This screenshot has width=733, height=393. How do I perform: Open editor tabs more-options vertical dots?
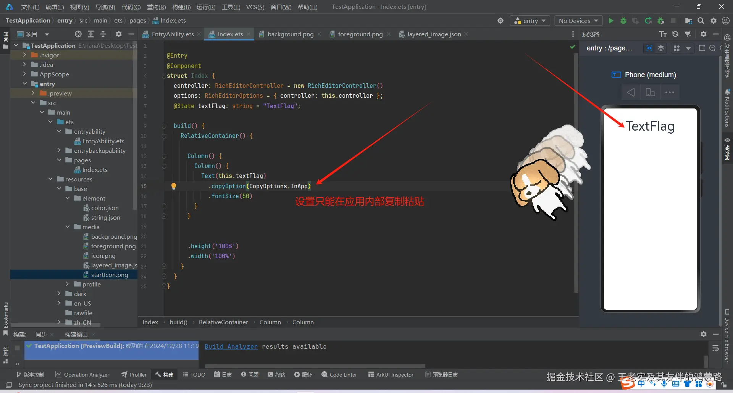[573, 34]
